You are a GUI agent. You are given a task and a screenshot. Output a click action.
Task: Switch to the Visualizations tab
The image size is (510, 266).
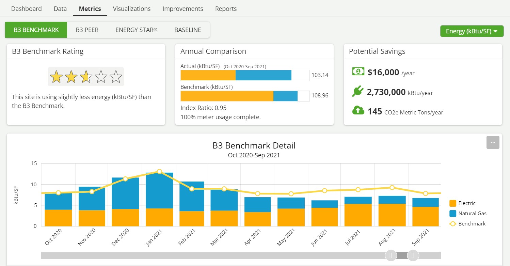coord(131,9)
